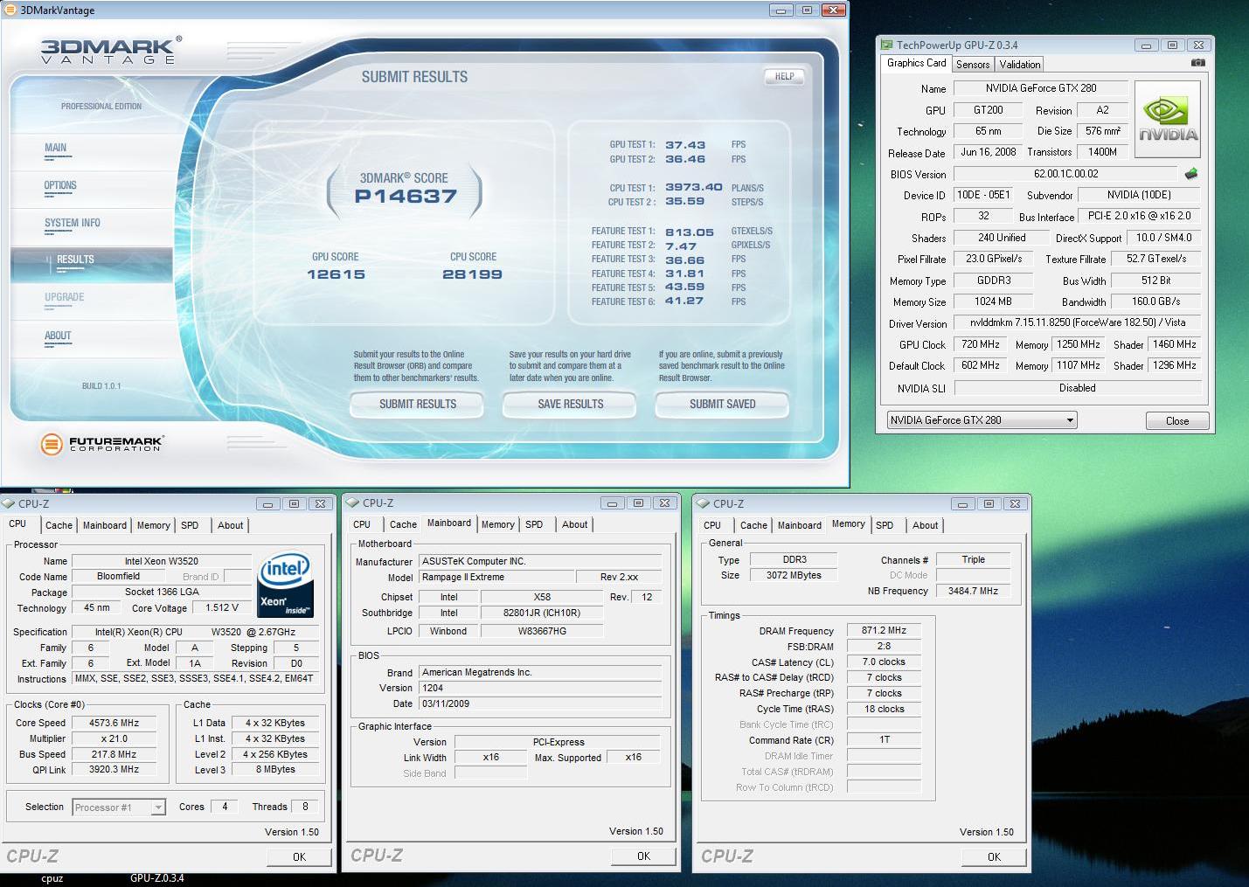Click the CPU score 28199
The height and width of the screenshot is (887, 1249).
coord(472,274)
